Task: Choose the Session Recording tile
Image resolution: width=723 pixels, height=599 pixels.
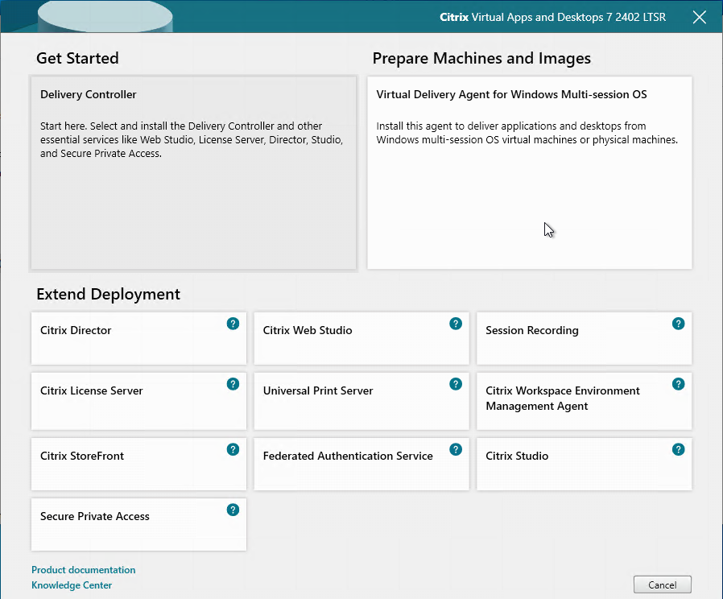Action: pyautogui.click(x=584, y=338)
